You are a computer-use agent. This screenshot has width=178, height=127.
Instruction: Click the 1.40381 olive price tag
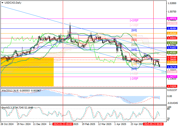tap(170, 52)
